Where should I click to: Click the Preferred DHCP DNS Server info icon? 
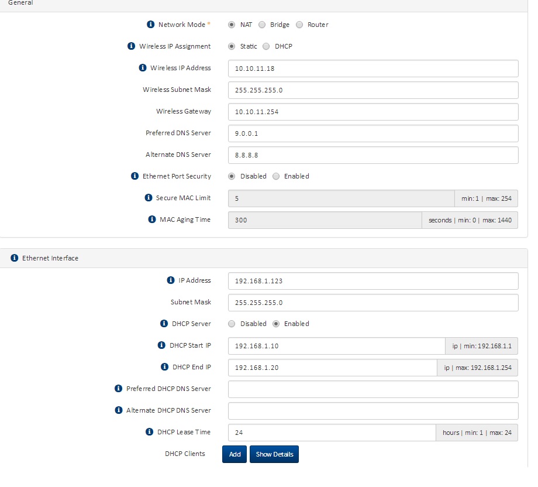(118, 389)
